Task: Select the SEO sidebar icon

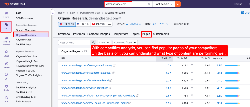Action: pyautogui.click(x=7, y=27)
